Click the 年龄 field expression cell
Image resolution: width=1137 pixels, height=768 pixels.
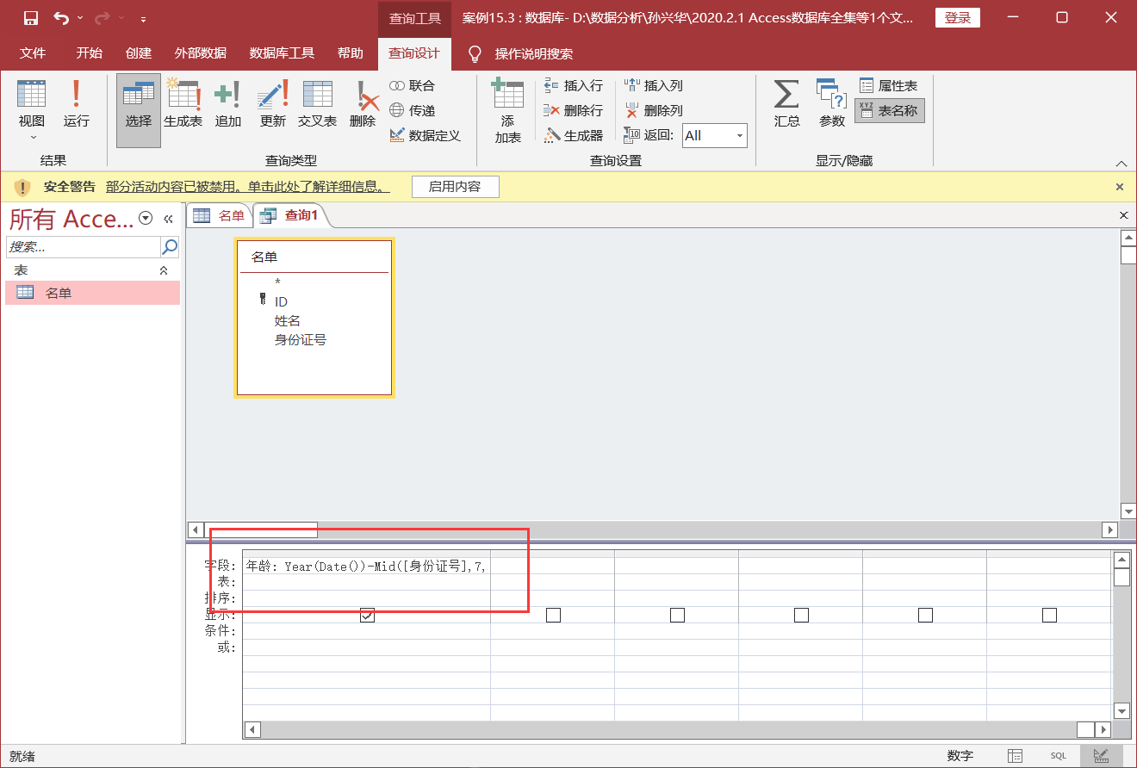[x=366, y=566]
